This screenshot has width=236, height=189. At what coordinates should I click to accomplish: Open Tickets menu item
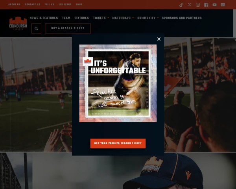[x=100, y=18]
